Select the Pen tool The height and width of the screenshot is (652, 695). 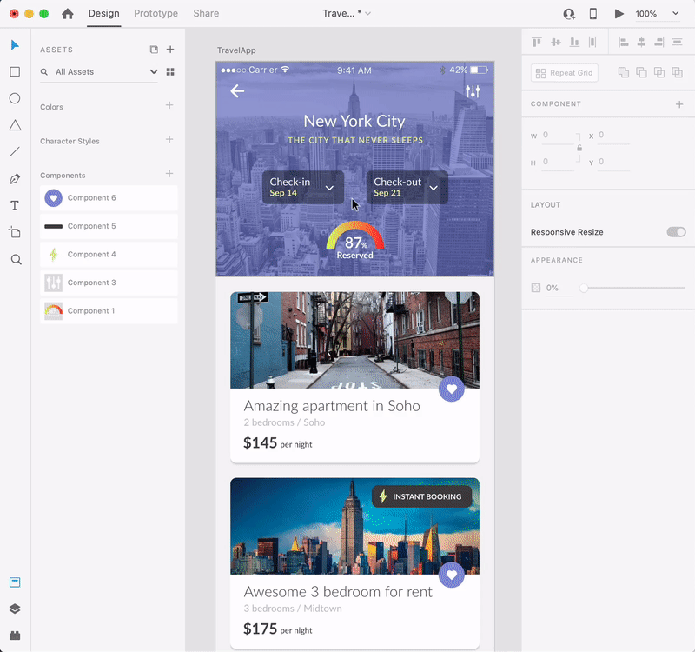pyautogui.click(x=15, y=179)
